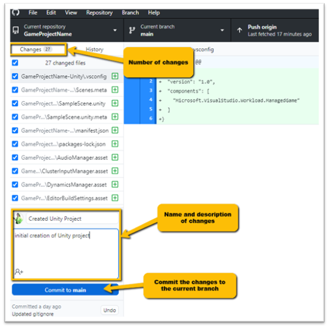Click the repository computer icon

coord(16,30)
